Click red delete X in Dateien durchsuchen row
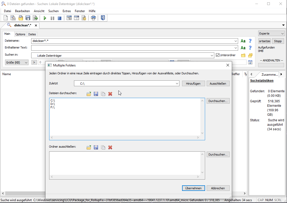287x203 pixels. (x=110, y=94)
